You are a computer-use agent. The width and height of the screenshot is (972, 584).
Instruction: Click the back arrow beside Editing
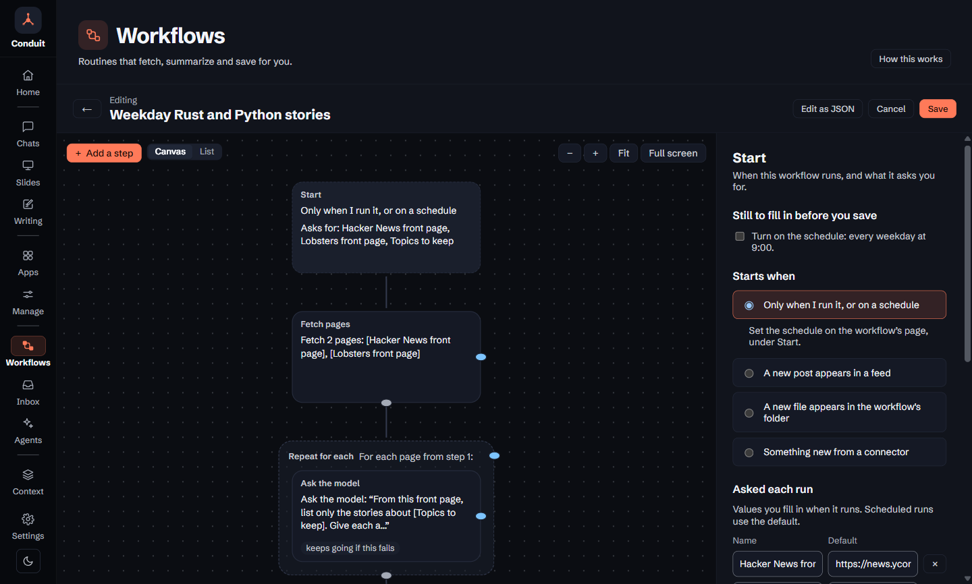pos(87,109)
